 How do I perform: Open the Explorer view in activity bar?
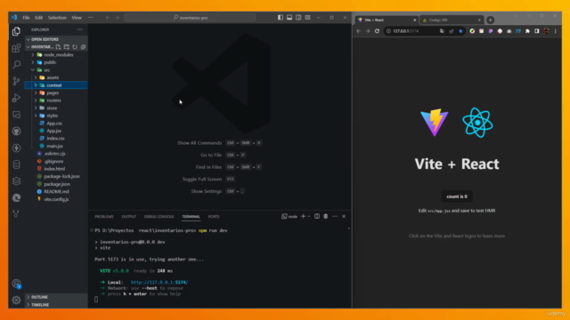[x=16, y=31]
